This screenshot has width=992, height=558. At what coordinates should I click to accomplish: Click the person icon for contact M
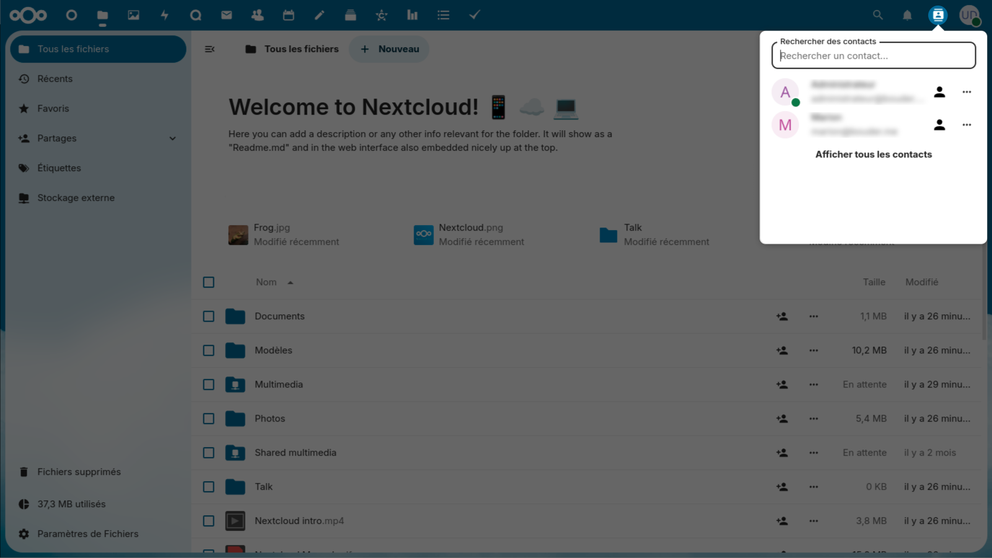[x=939, y=125]
